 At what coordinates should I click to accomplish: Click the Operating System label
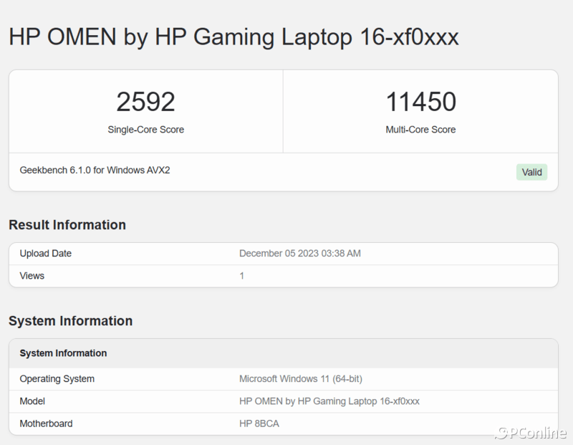click(x=57, y=379)
